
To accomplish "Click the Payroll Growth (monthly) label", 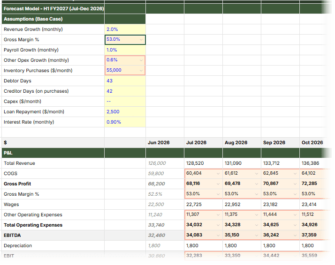I will click(31, 50).
